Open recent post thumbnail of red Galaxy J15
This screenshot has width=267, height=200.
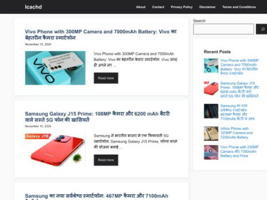click(x=211, y=88)
